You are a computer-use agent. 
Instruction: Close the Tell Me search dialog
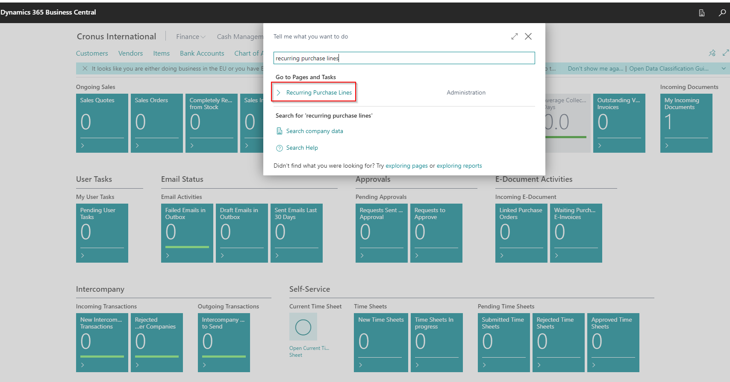pos(528,36)
